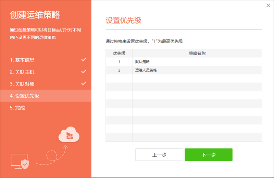Click the cloud icon in the sidebar illustration
274x178 pixels.
coord(69,134)
